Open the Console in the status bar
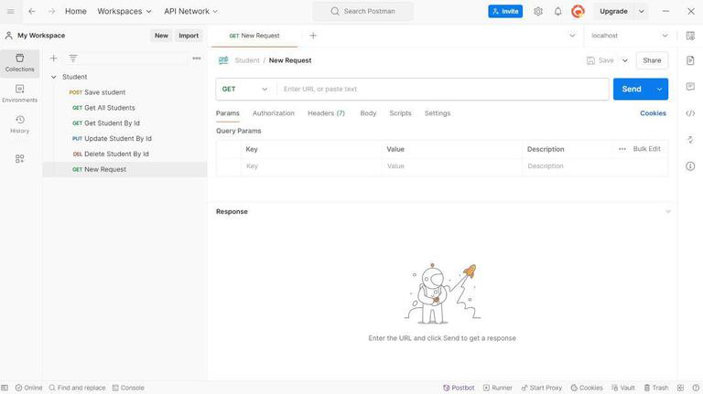The height and width of the screenshot is (394, 703). coord(128,388)
